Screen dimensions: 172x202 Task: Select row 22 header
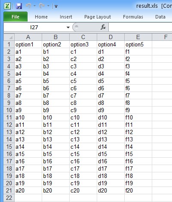[x=9, y=198]
